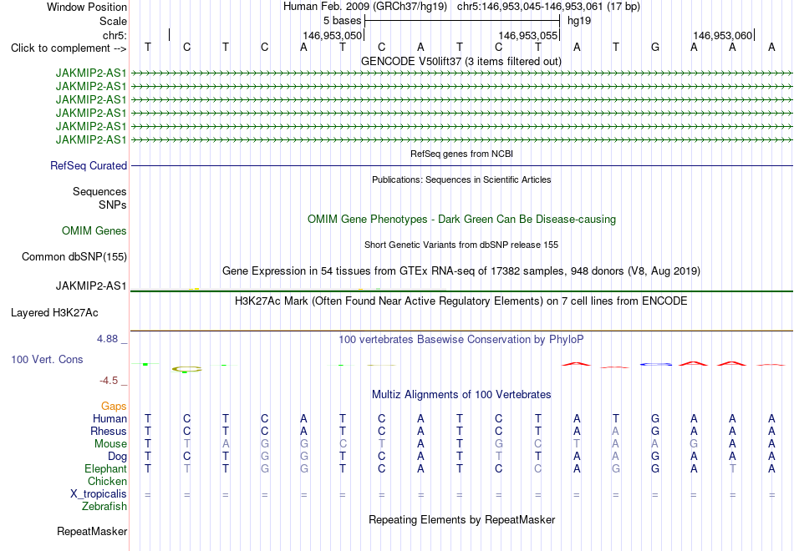Click the G base in reference sequence

[x=654, y=48]
